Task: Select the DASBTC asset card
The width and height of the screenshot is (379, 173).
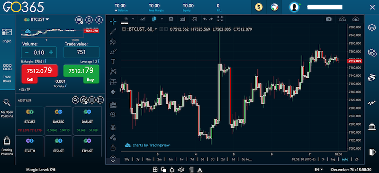Action: click(58, 120)
